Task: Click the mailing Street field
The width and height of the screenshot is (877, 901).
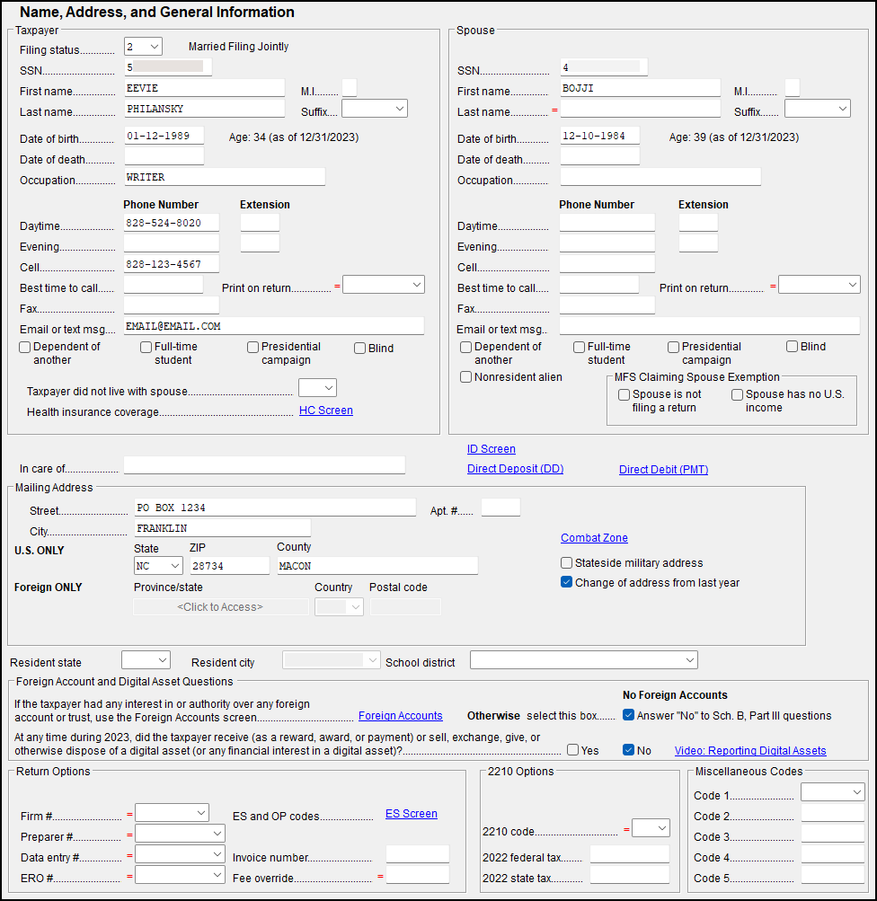Action: coord(275,508)
